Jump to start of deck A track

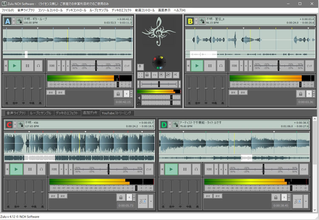6,66
